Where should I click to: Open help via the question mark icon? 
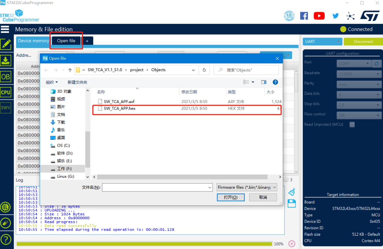(6, 239)
